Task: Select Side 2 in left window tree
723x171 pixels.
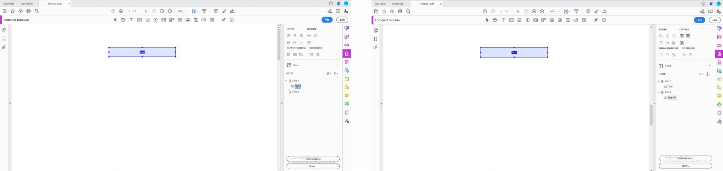Action: (x=296, y=92)
